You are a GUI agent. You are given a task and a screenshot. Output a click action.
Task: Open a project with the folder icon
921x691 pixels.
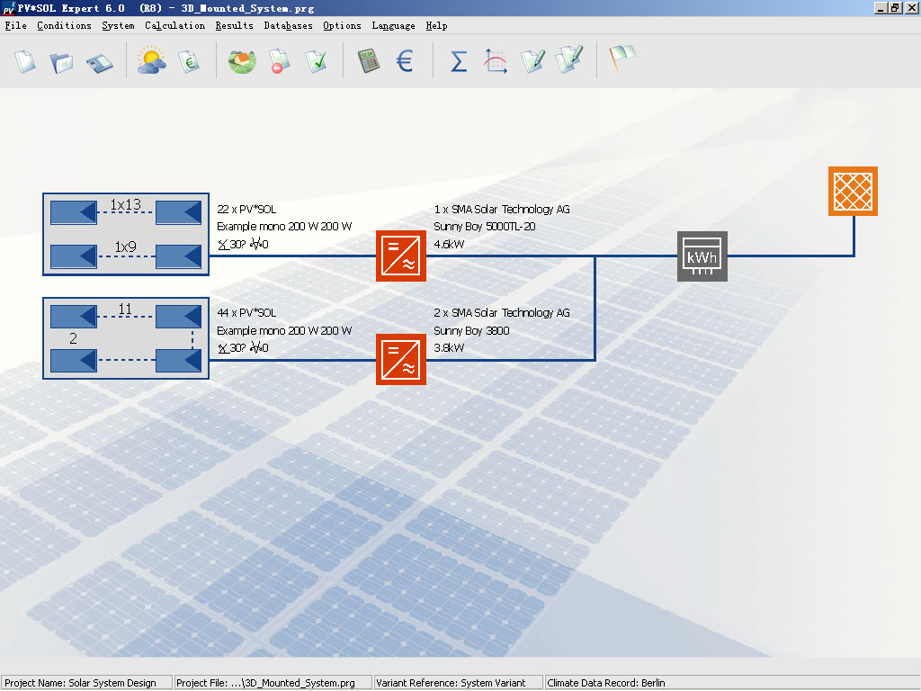click(x=62, y=62)
